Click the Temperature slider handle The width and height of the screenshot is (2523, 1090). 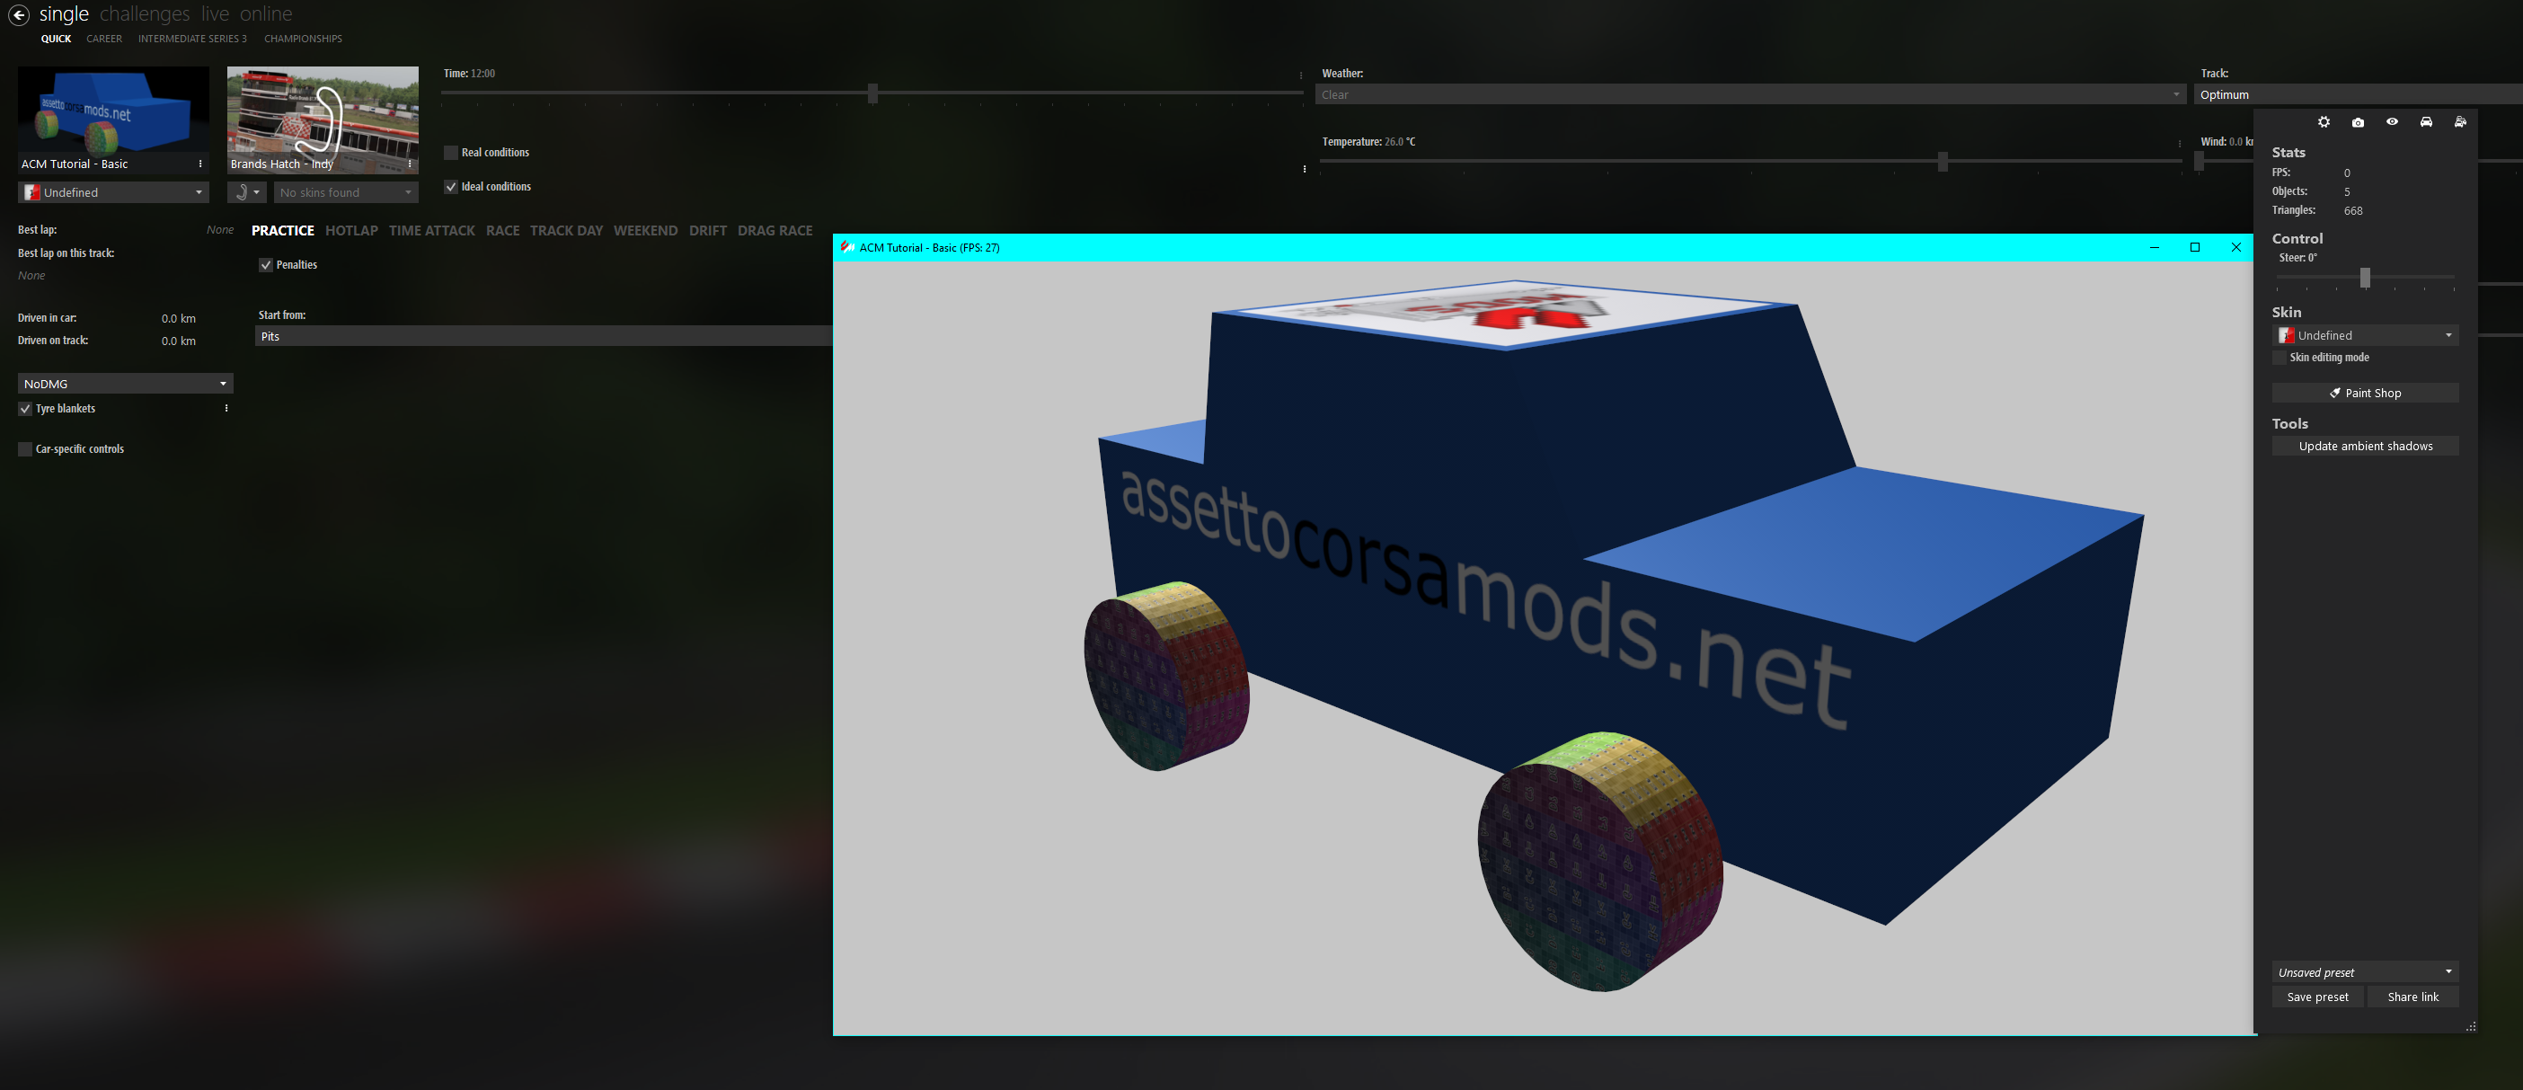1943,162
